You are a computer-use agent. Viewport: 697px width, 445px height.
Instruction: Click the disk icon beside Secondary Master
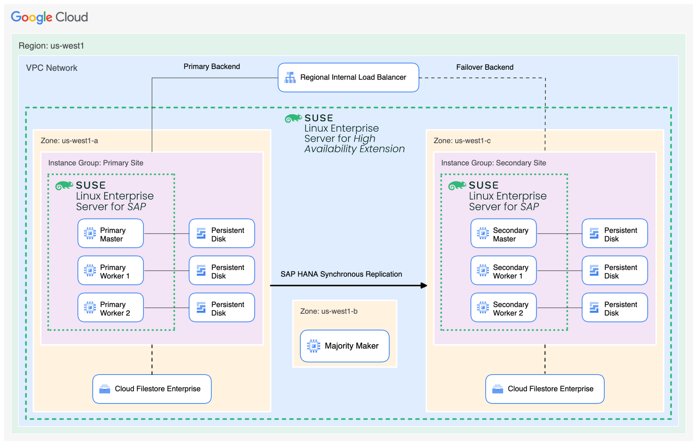click(x=594, y=233)
